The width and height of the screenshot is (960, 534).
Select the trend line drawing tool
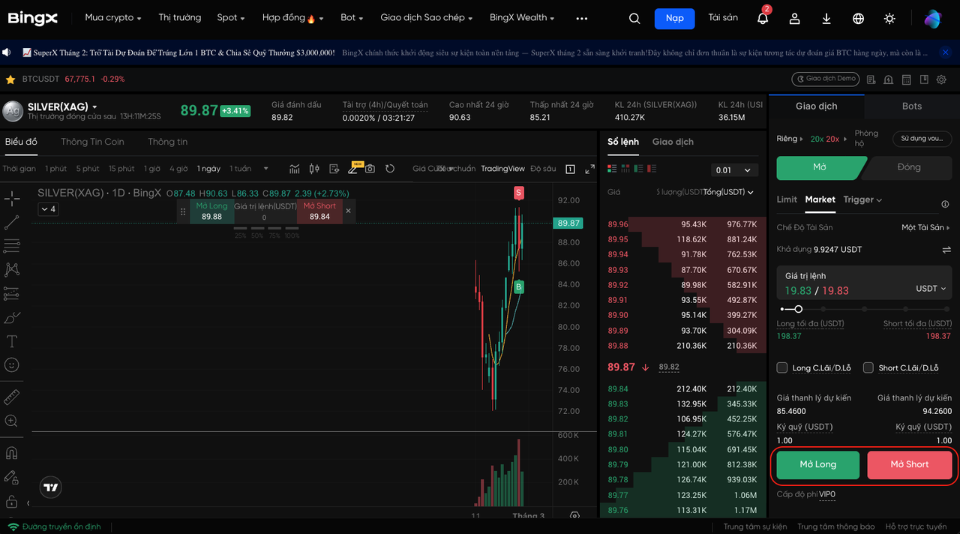[x=12, y=222]
